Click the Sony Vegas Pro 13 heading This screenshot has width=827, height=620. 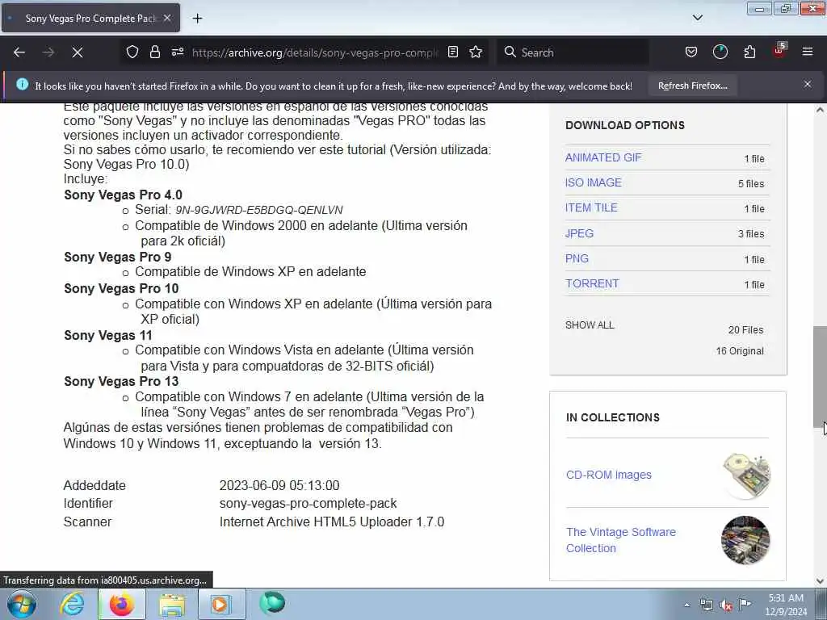121,382
